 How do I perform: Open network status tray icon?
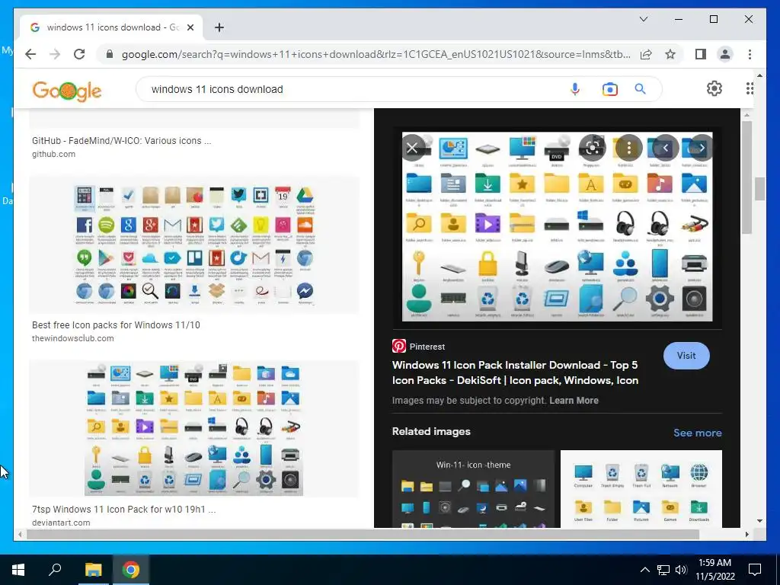[x=663, y=570]
